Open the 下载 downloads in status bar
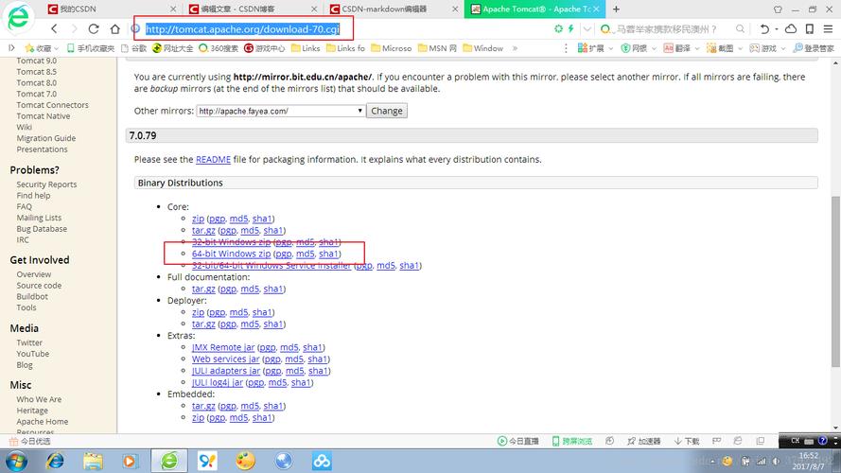 point(687,441)
